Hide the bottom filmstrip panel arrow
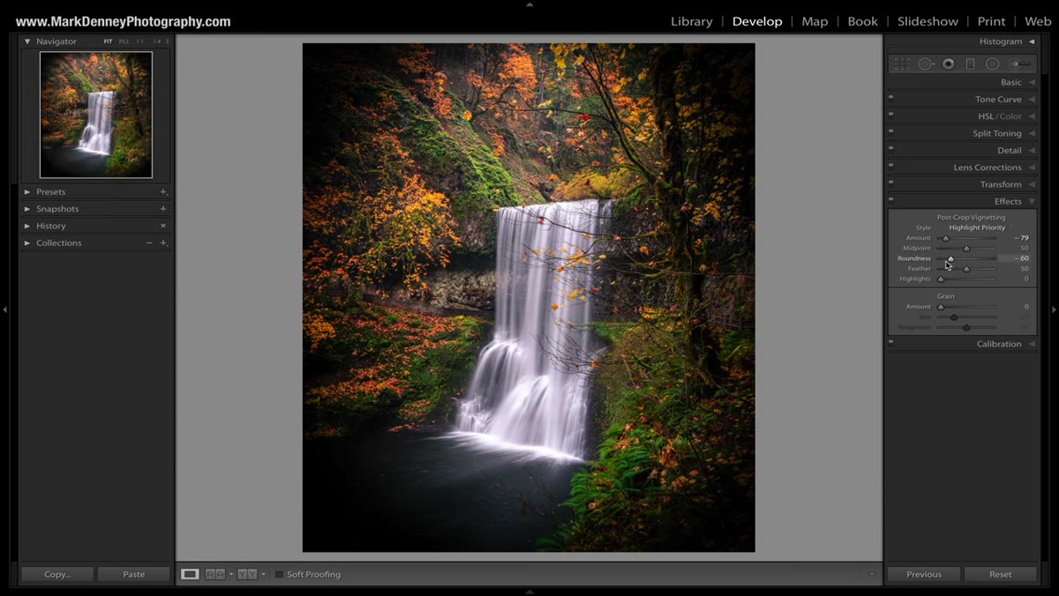The height and width of the screenshot is (596, 1059). (529, 592)
